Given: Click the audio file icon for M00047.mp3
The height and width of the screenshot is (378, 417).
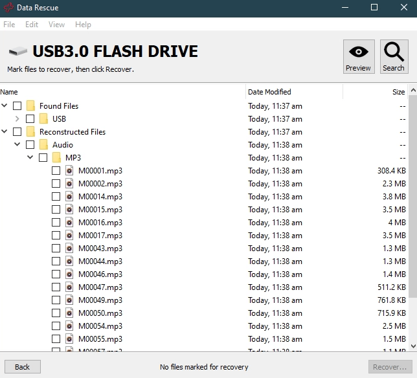Looking at the screenshot, I should coord(69,287).
